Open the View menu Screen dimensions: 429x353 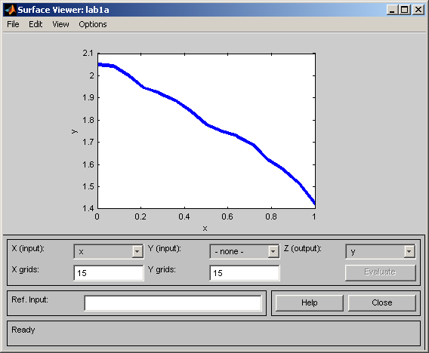tap(60, 24)
